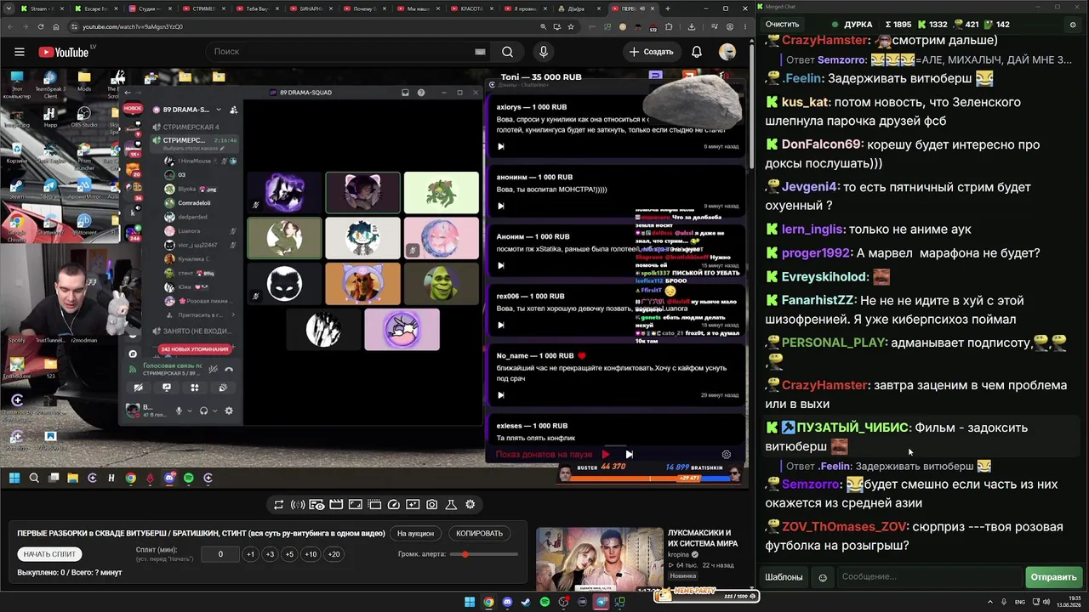Open the gear settings in the player toolbar
Viewport: 1089px width, 612px height.
470,505
